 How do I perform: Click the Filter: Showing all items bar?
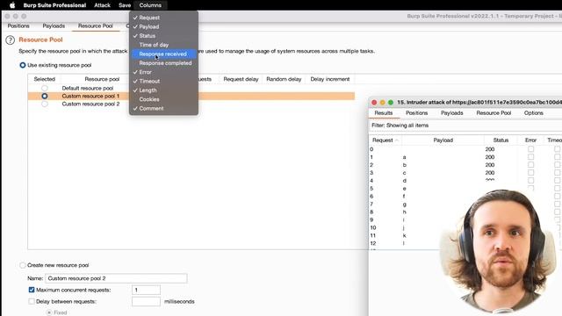[465, 126]
